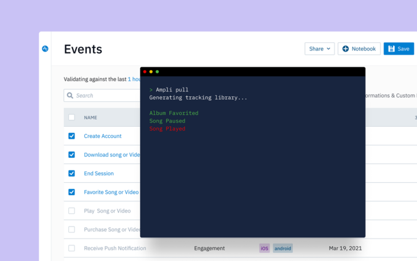Click the magnifier icon in search box
The image size is (417, 261).
point(70,95)
